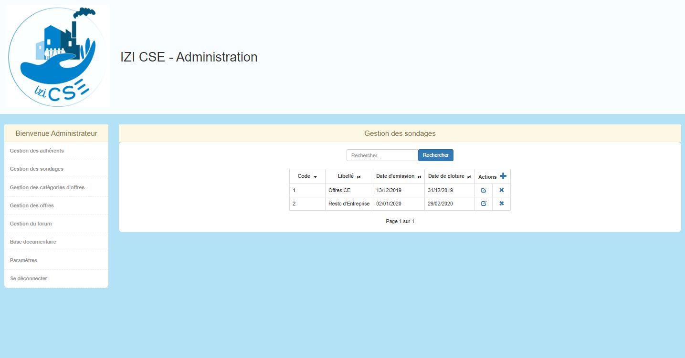685x358 pixels.
Task: Sort by Date d'emission column
Action: tap(399, 176)
